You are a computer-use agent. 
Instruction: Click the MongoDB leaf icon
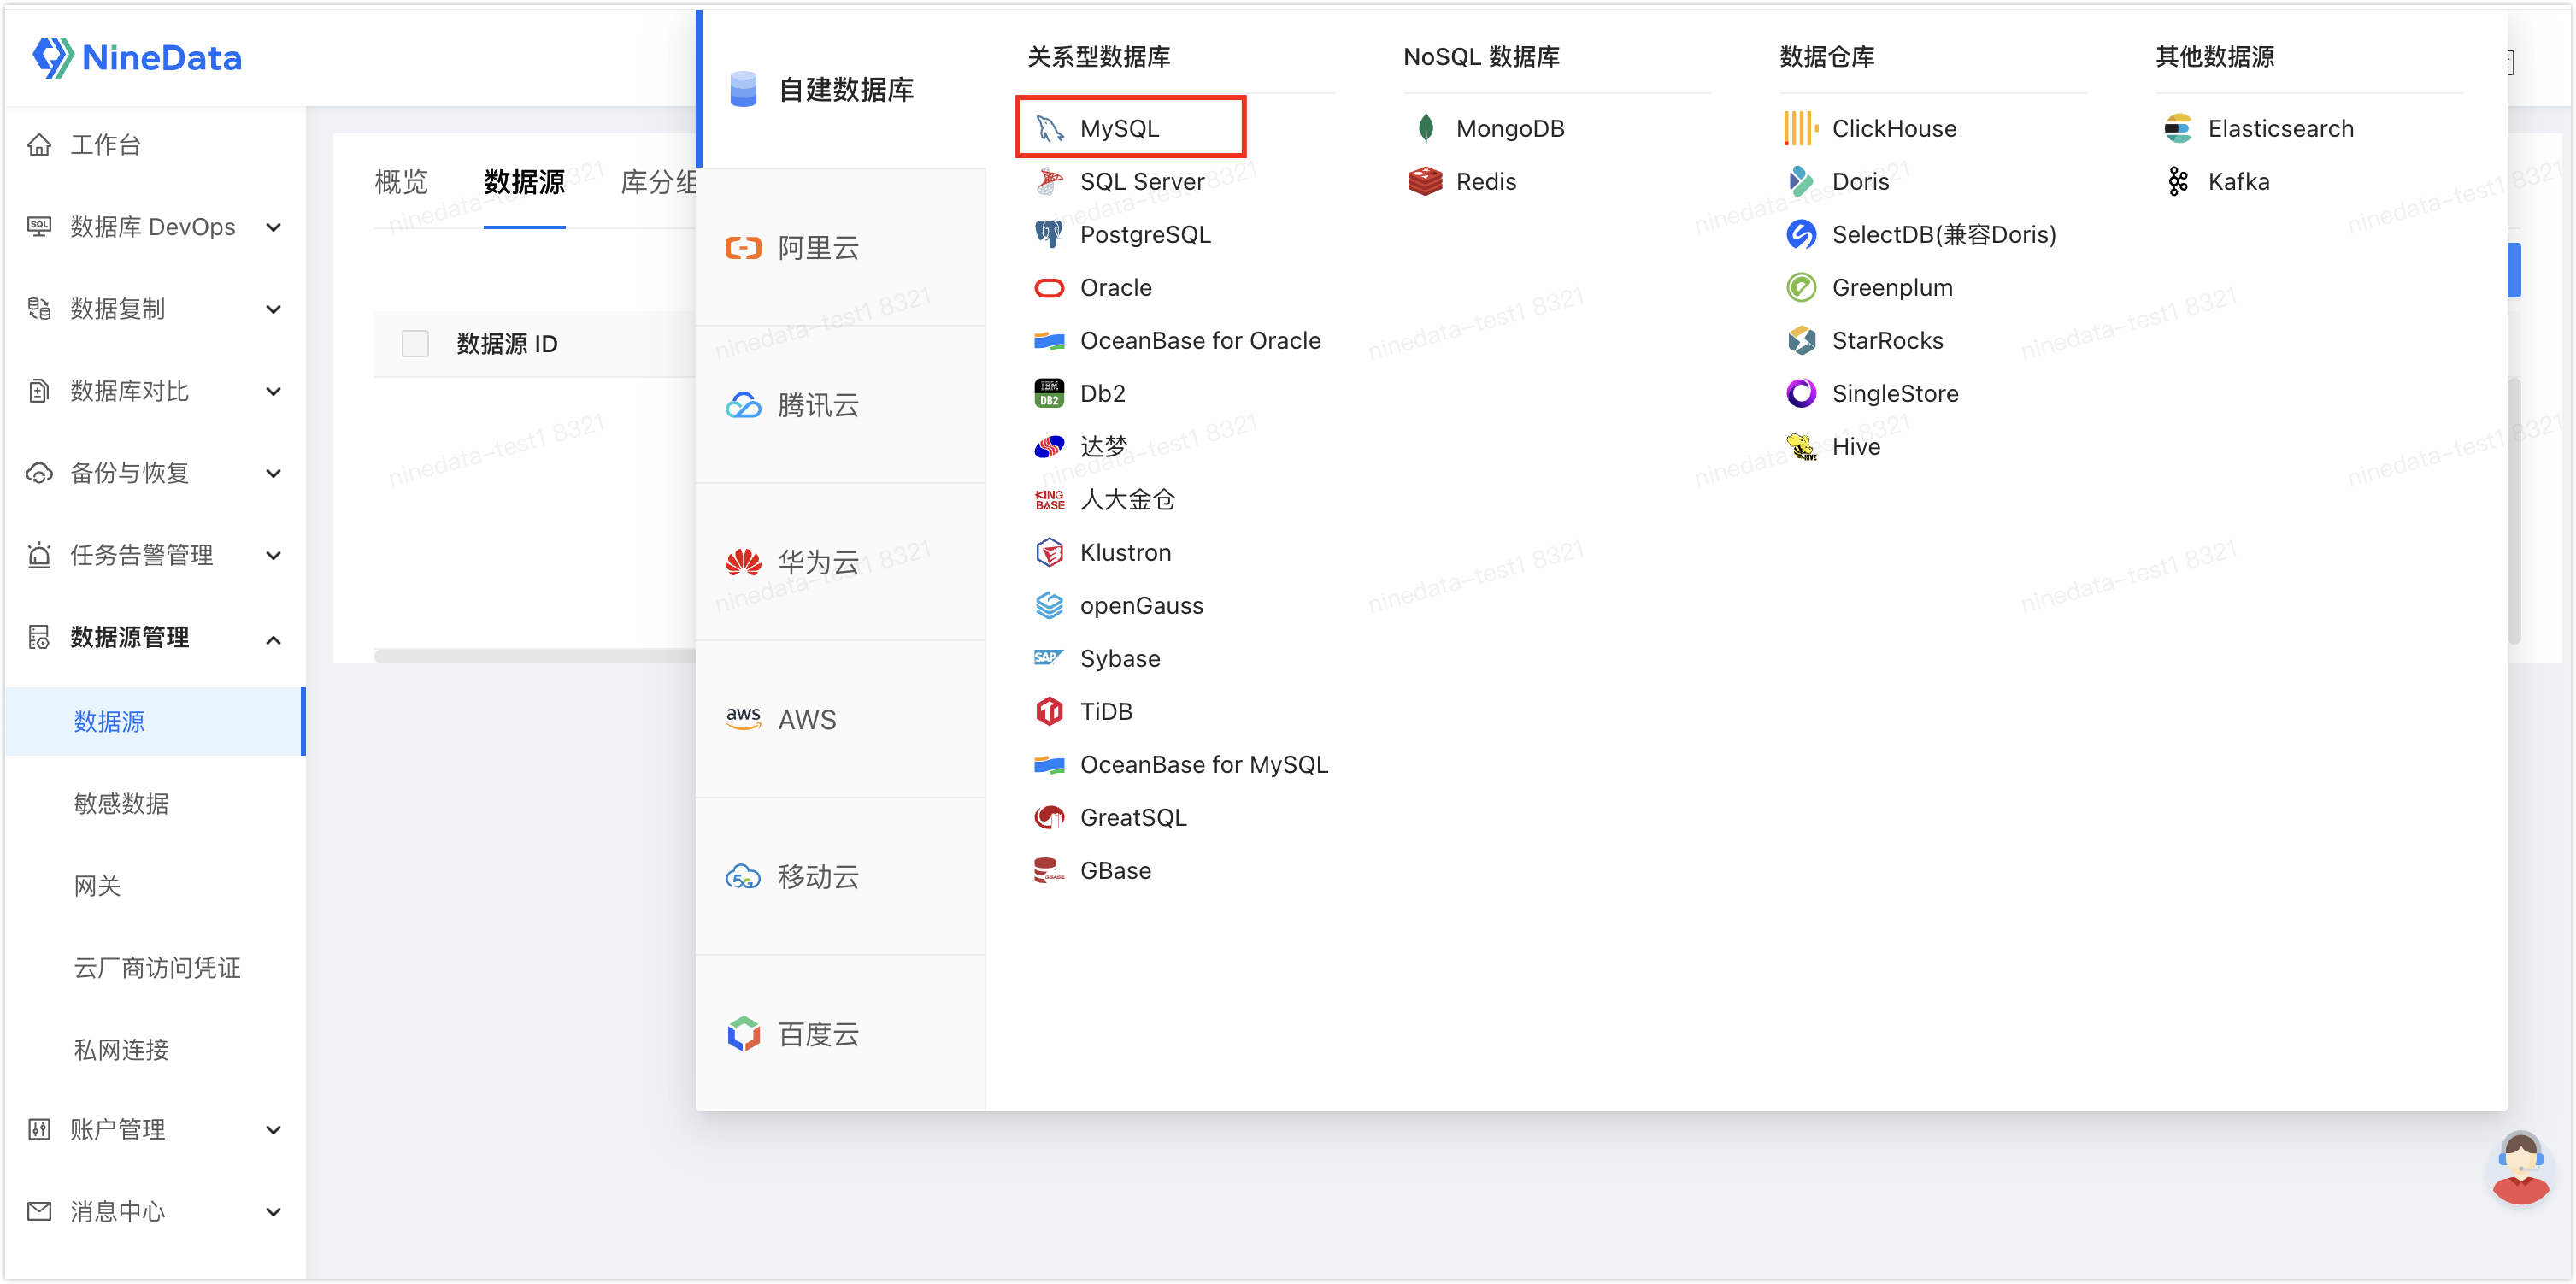[1425, 129]
